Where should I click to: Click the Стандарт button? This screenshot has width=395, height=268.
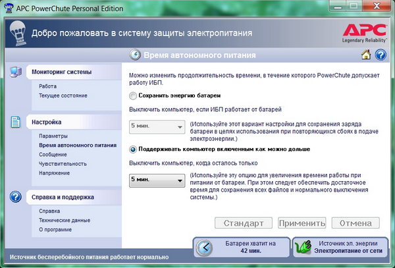(244, 223)
